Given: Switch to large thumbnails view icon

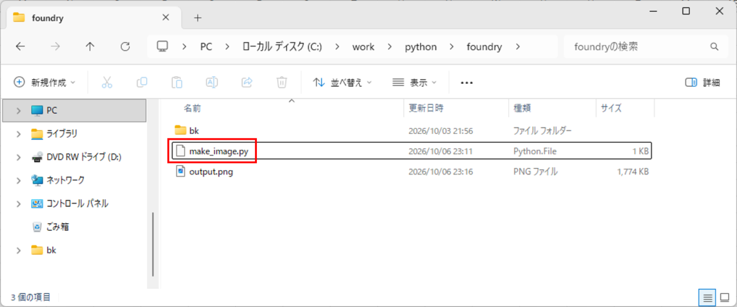Looking at the screenshot, I should [x=725, y=297].
